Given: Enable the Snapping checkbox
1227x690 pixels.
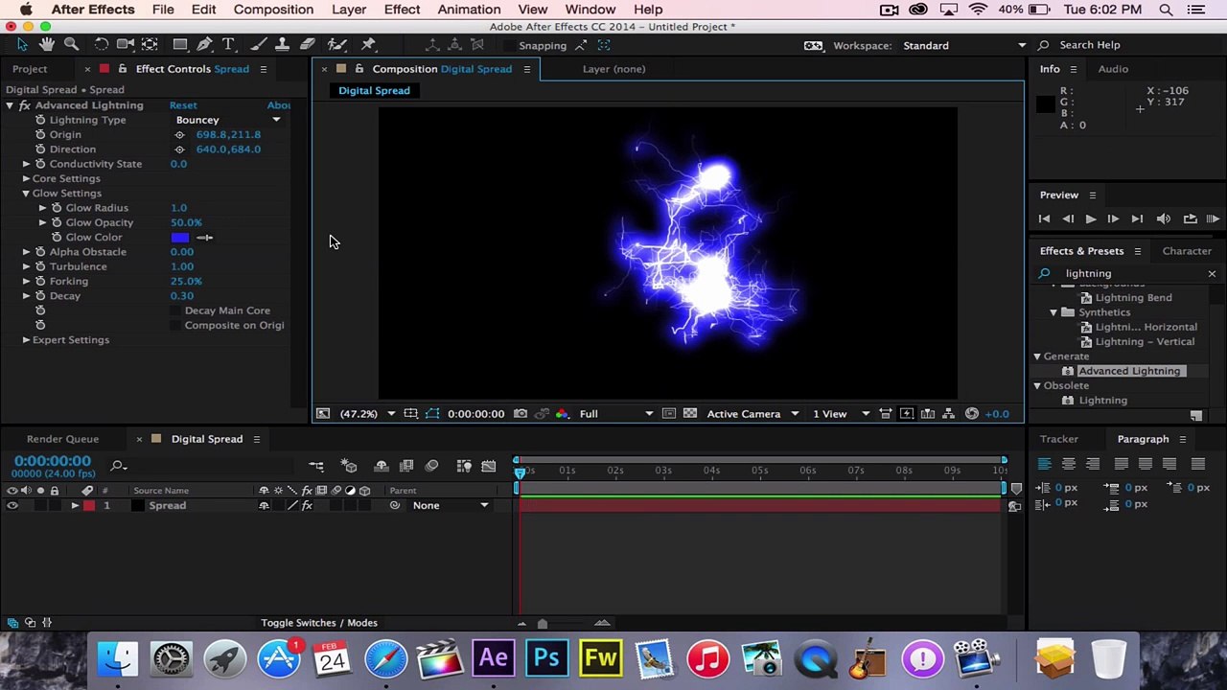Looking at the screenshot, I should click(x=508, y=45).
